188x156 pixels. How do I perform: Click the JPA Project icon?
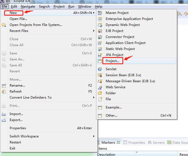(100, 55)
